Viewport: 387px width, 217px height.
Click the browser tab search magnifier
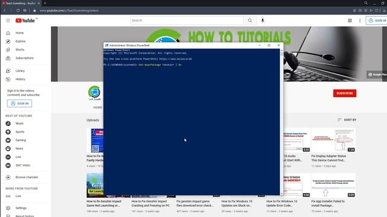point(366,3)
